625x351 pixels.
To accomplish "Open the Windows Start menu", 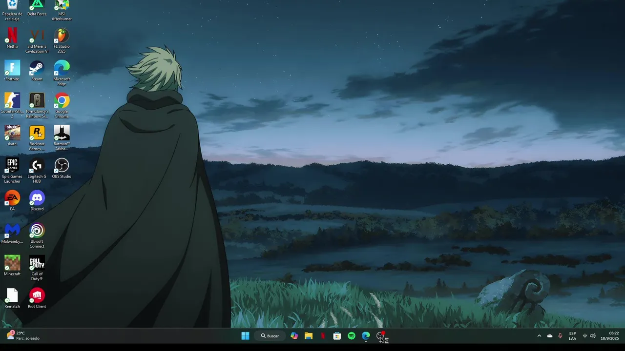I will point(245,336).
